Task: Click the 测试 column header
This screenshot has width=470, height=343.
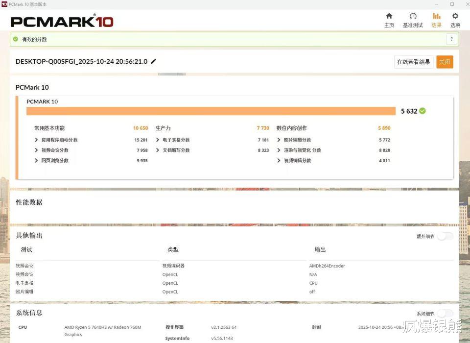Action: 26,250
